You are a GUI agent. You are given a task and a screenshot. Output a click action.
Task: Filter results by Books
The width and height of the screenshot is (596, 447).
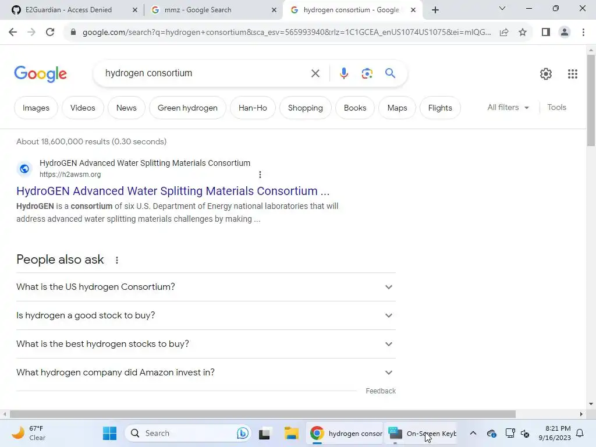point(355,108)
